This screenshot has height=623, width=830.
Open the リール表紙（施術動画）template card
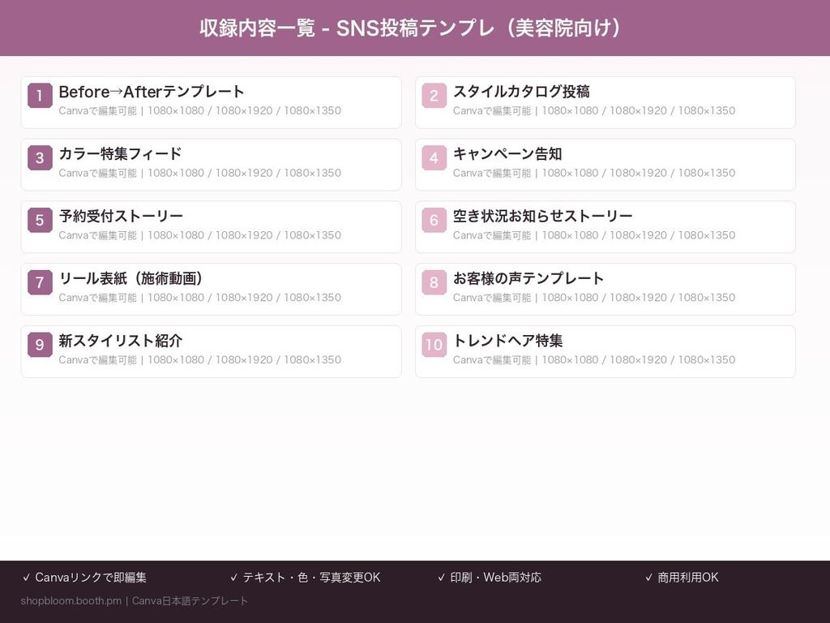[211, 289]
